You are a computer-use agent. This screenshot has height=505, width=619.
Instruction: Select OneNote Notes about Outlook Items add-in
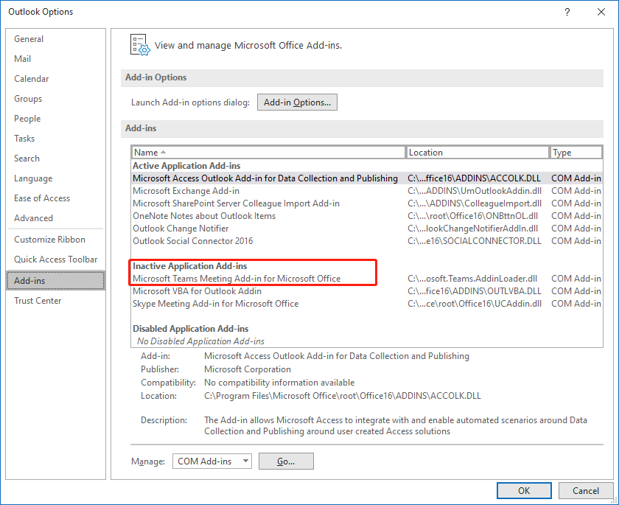[204, 215]
